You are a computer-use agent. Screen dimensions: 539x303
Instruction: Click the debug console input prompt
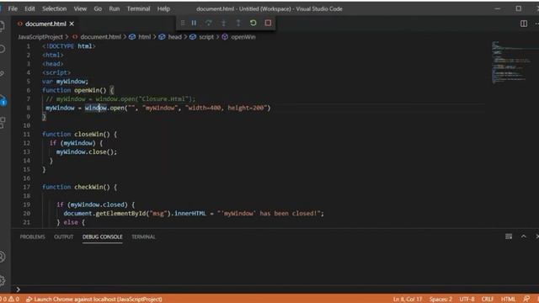pos(275,290)
